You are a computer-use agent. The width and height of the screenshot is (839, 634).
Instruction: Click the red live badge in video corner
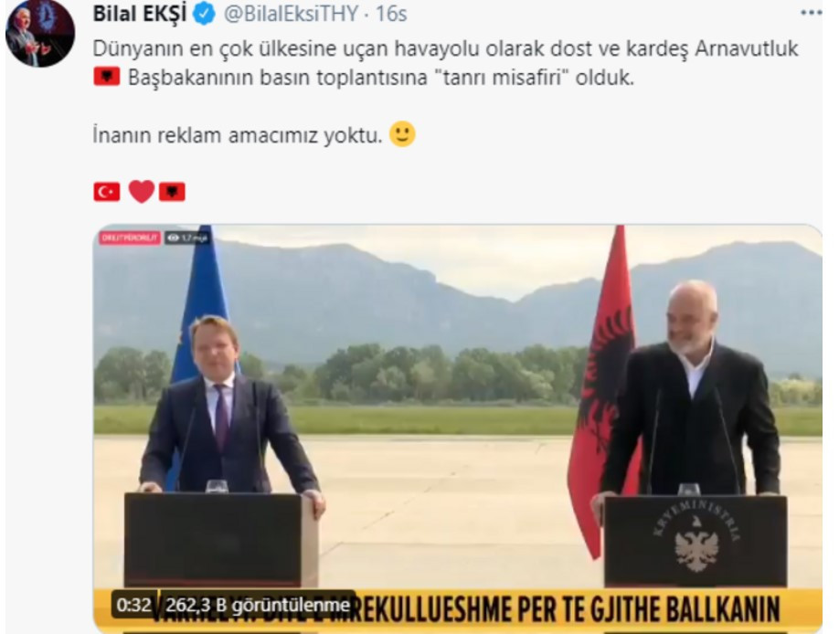coord(130,238)
